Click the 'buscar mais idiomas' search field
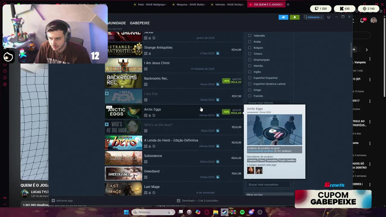 click(268, 103)
